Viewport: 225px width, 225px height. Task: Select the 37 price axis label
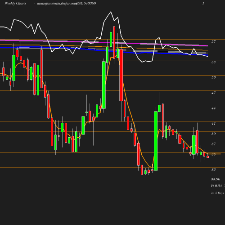(214, 144)
